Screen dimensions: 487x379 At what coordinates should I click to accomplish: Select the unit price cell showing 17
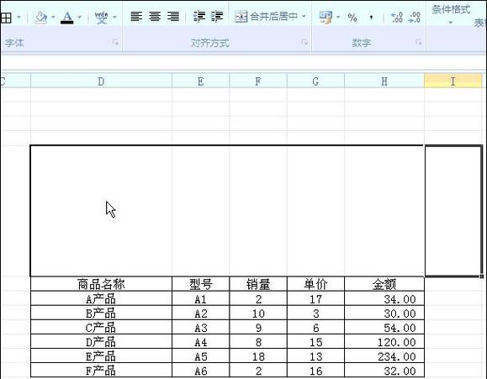(x=315, y=298)
